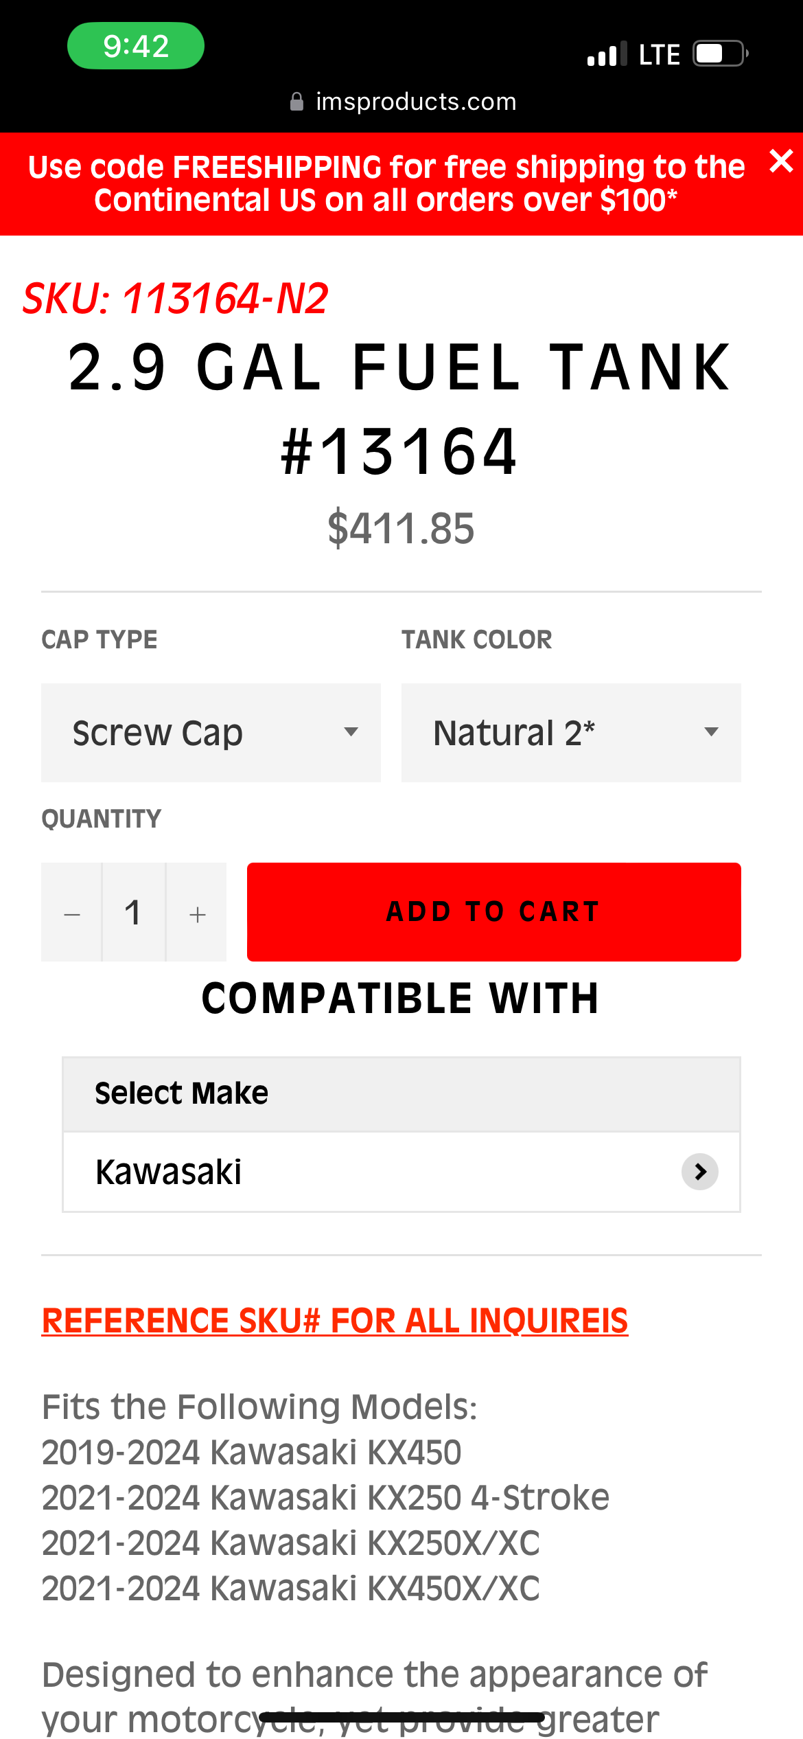Tap the green 9:42 time pill
The width and height of the screenshot is (803, 1739).
[x=135, y=45]
